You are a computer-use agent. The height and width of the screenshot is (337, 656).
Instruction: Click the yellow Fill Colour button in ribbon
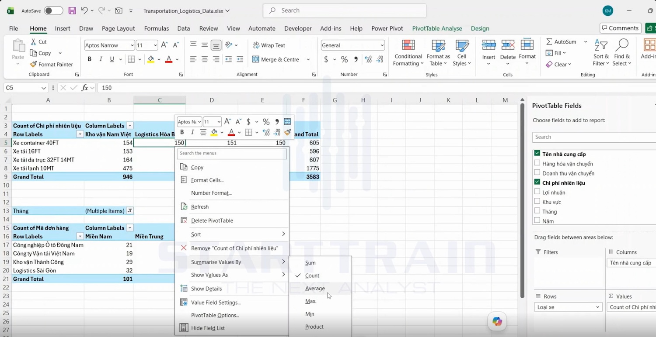click(151, 59)
